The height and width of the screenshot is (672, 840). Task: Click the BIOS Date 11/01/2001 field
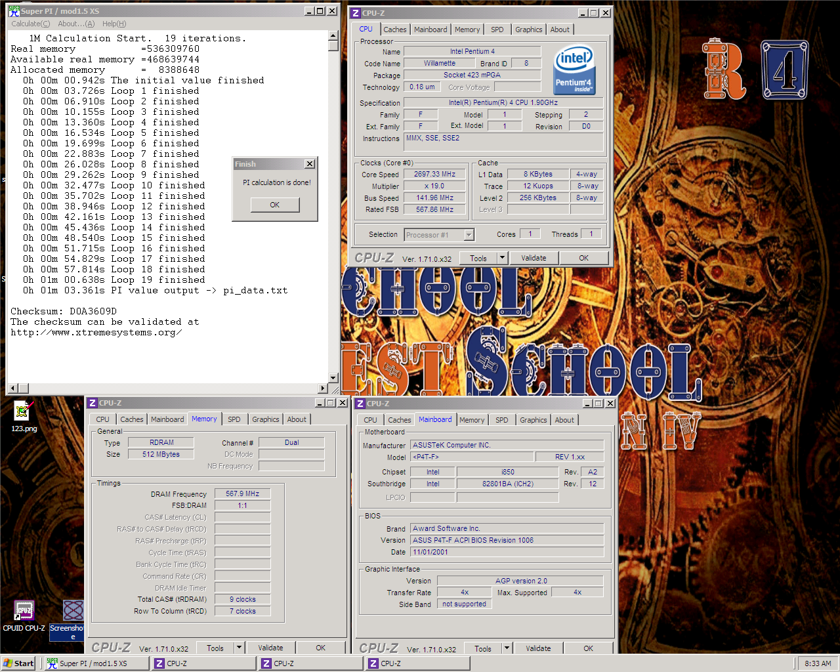(x=507, y=552)
